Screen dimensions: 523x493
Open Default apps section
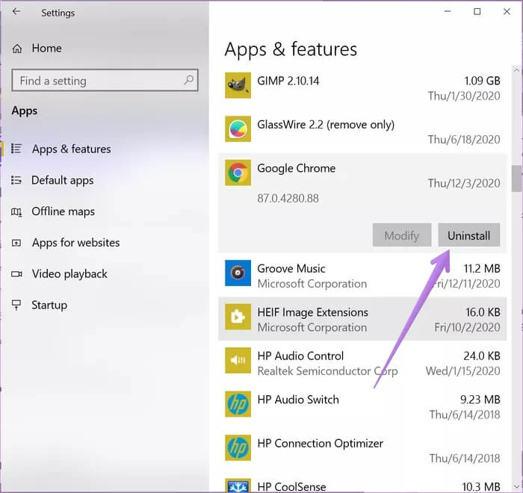pyautogui.click(x=62, y=181)
